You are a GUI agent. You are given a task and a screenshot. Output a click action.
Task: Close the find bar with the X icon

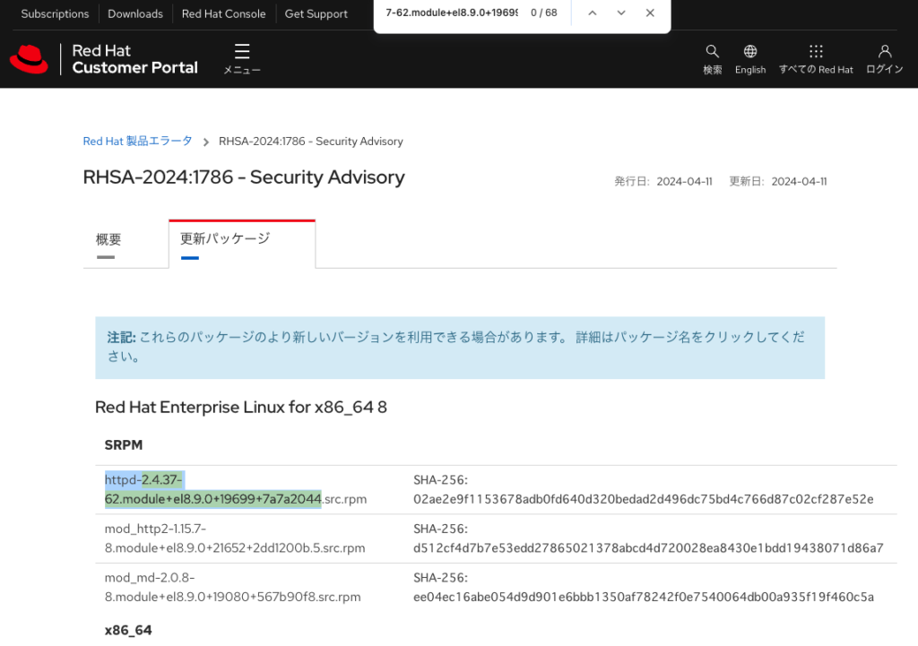649,13
